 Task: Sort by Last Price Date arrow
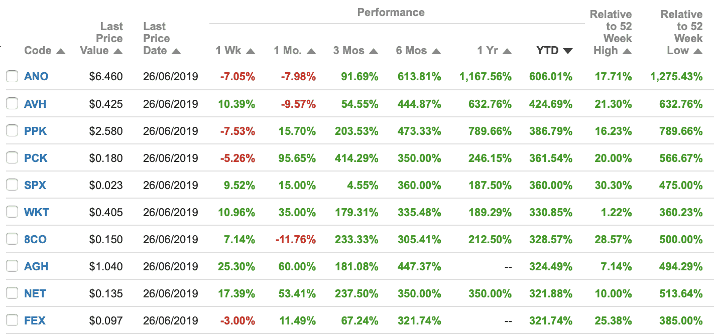coord(176,51)
